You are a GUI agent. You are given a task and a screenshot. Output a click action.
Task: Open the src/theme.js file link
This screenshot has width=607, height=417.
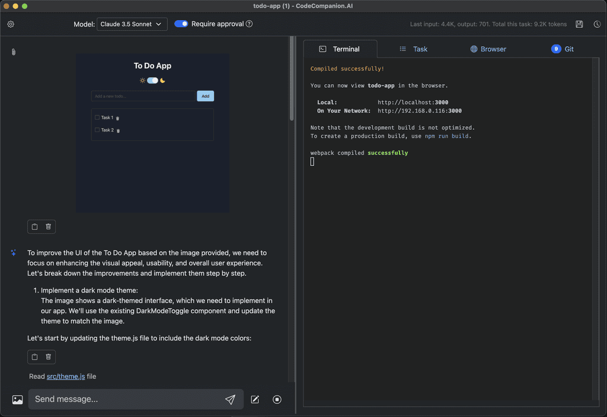click(x=66, y=376)
